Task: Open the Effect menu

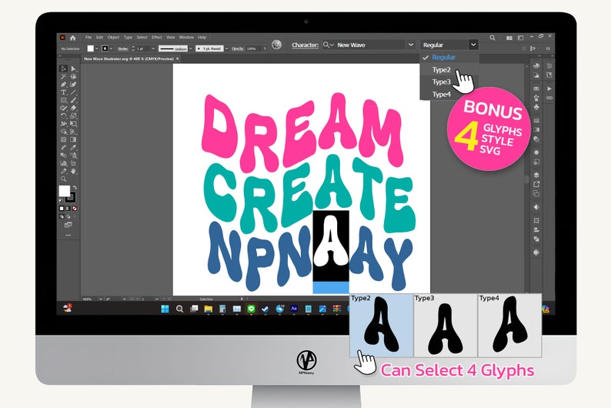Action: pos(157,38)
